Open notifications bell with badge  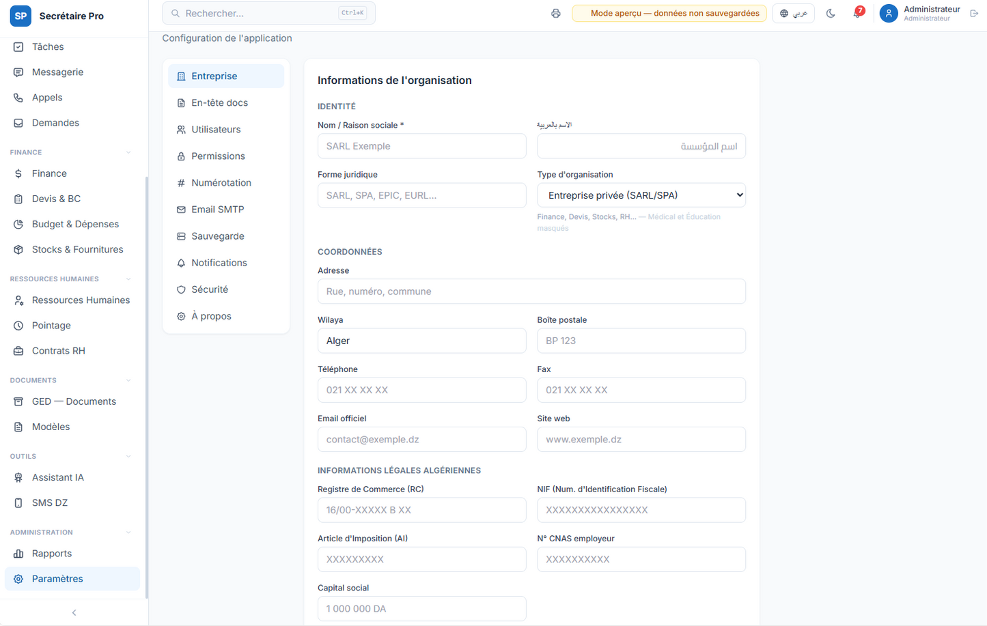click(857, 13)
